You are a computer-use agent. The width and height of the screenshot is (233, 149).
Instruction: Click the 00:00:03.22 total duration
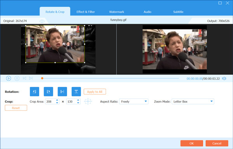pos(212,79)
